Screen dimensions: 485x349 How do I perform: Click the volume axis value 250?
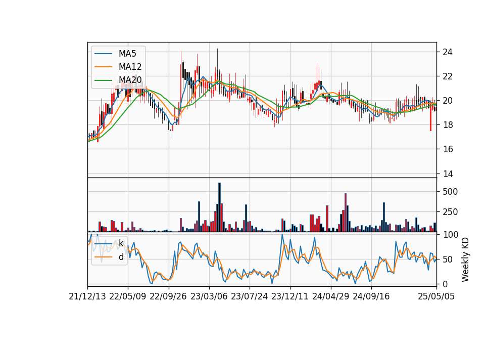point(450,212)
